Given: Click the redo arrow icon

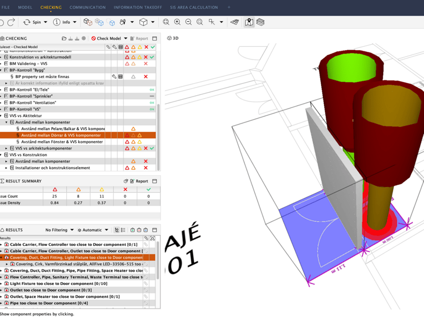Looking at the screenshot, I should [x=11, y=22].
